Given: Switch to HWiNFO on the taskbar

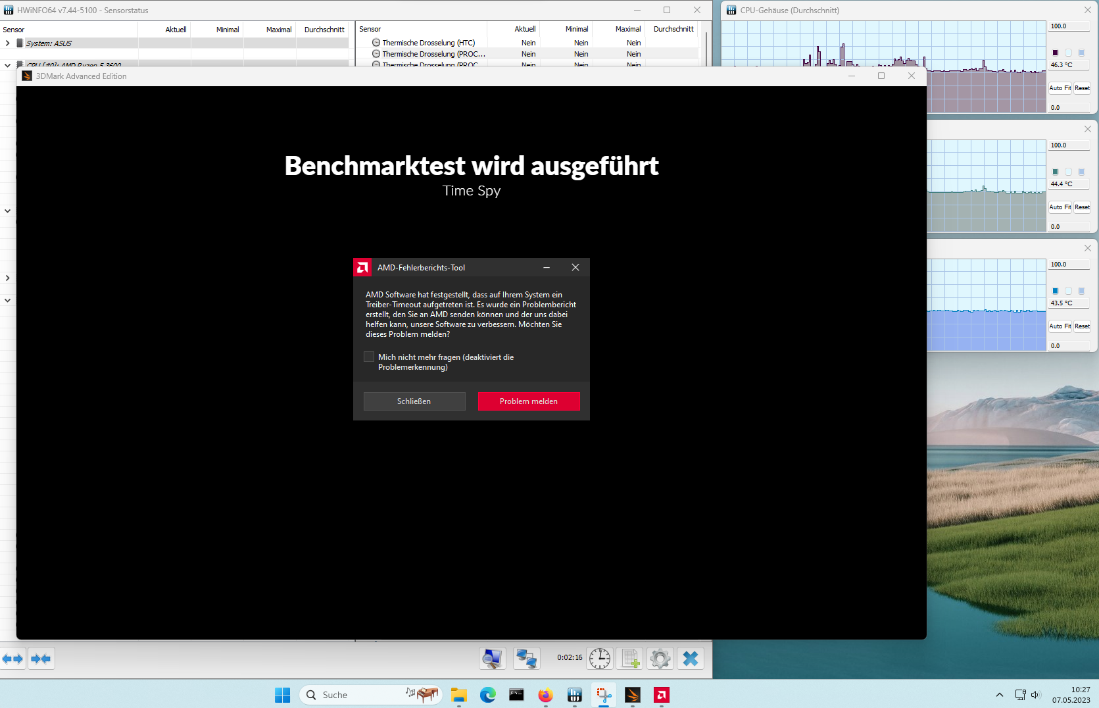Looking at the screenshot, I should (x=574, y=695).
